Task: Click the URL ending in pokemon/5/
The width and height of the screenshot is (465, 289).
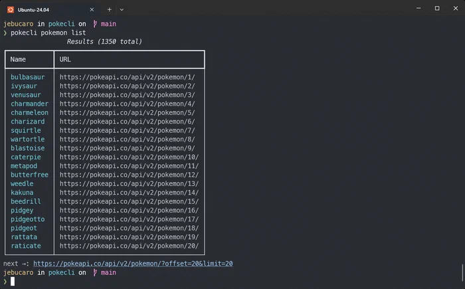Action: (x=128, y=113)
